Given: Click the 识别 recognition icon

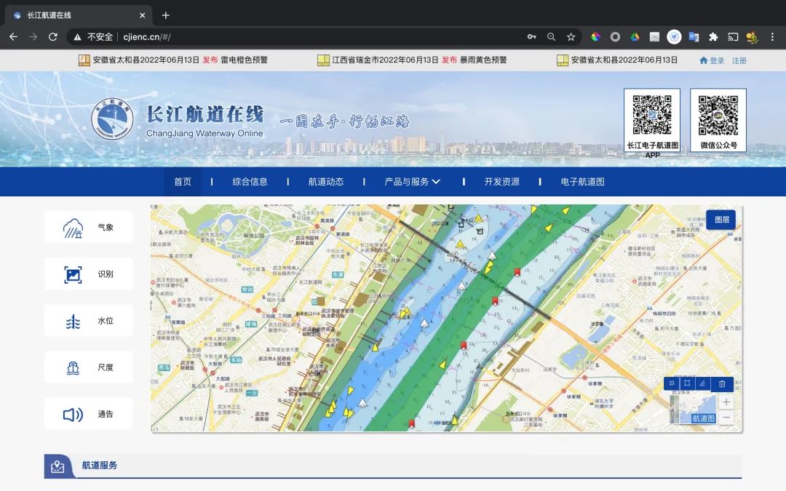Looking at the screenshot, I should coord(74,274).
